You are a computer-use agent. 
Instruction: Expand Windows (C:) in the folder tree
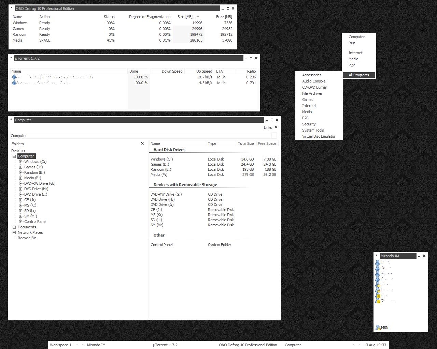coord(21,162)
